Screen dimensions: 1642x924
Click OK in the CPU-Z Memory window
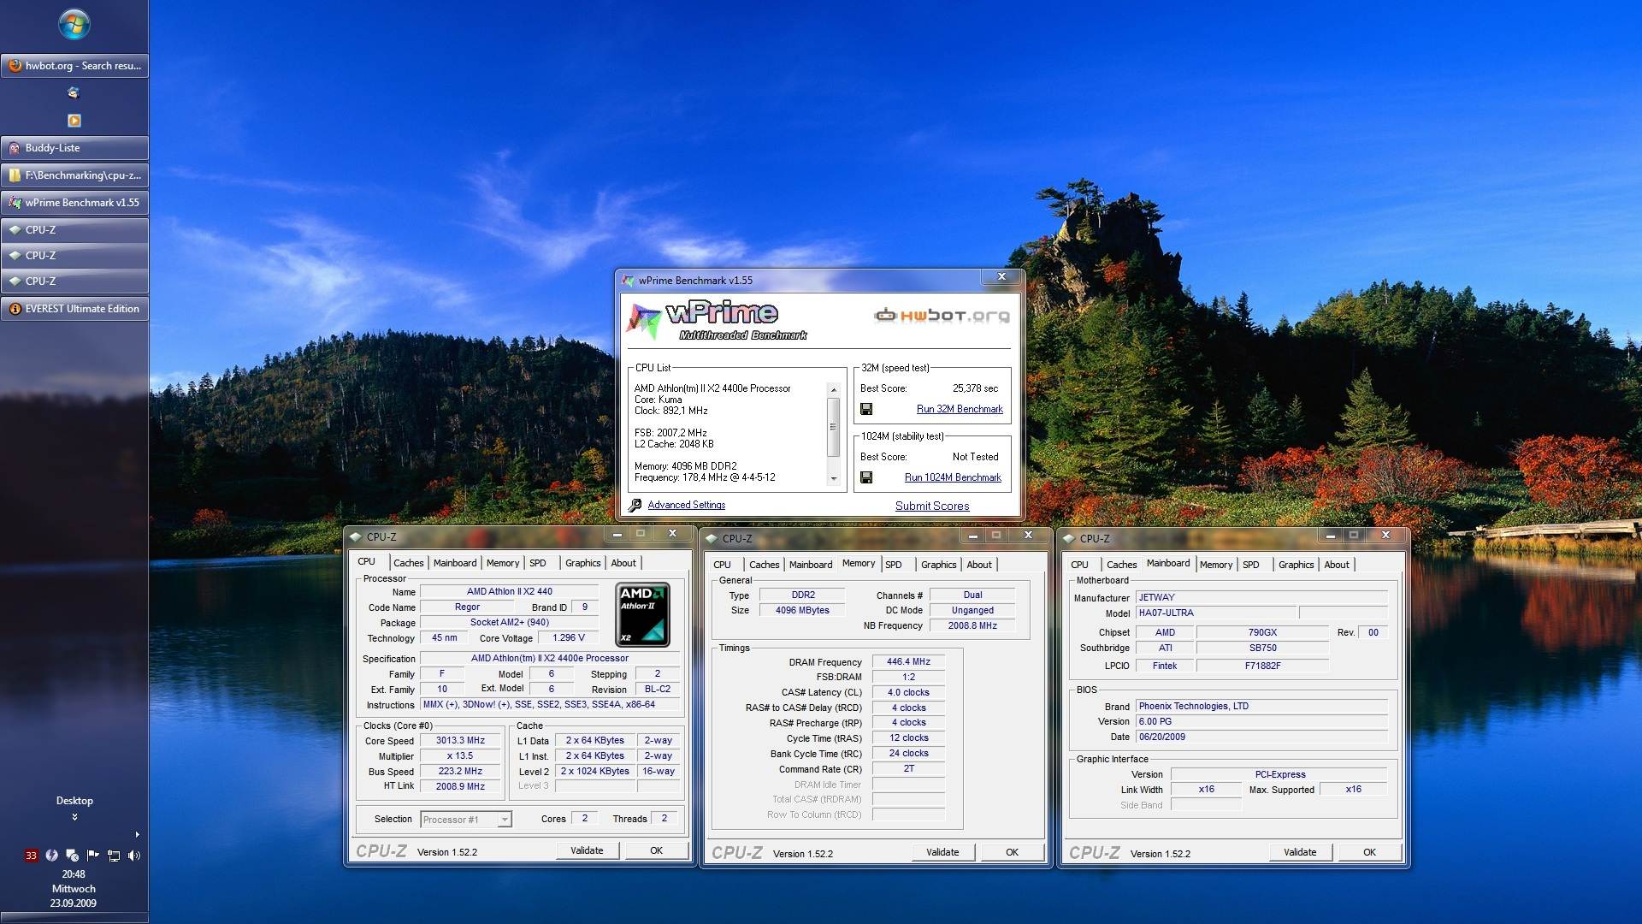[1012, 852]
